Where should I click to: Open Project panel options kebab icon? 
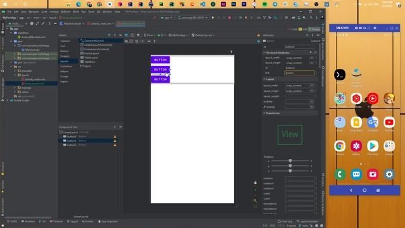(49, 23)
